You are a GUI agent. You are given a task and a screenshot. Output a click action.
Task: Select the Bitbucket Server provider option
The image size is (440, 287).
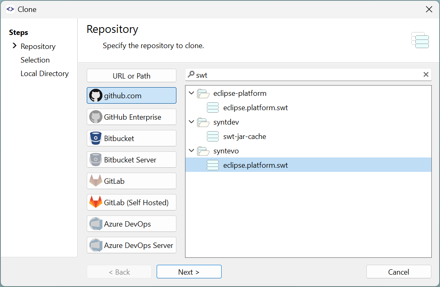[x=131, y=160]
